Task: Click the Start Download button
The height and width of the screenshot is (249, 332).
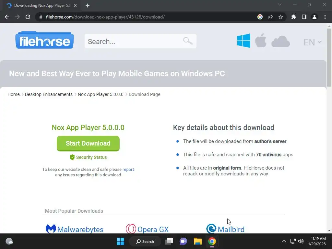Action: point(88,143)
